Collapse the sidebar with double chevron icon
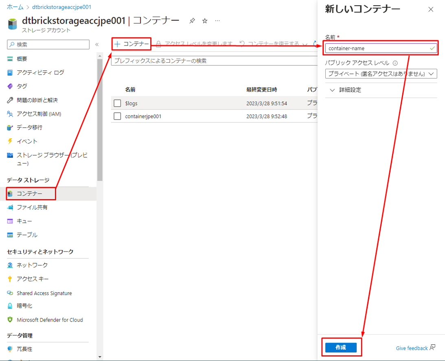The width and height of the screenshot is (445, 361). point(97,44)
